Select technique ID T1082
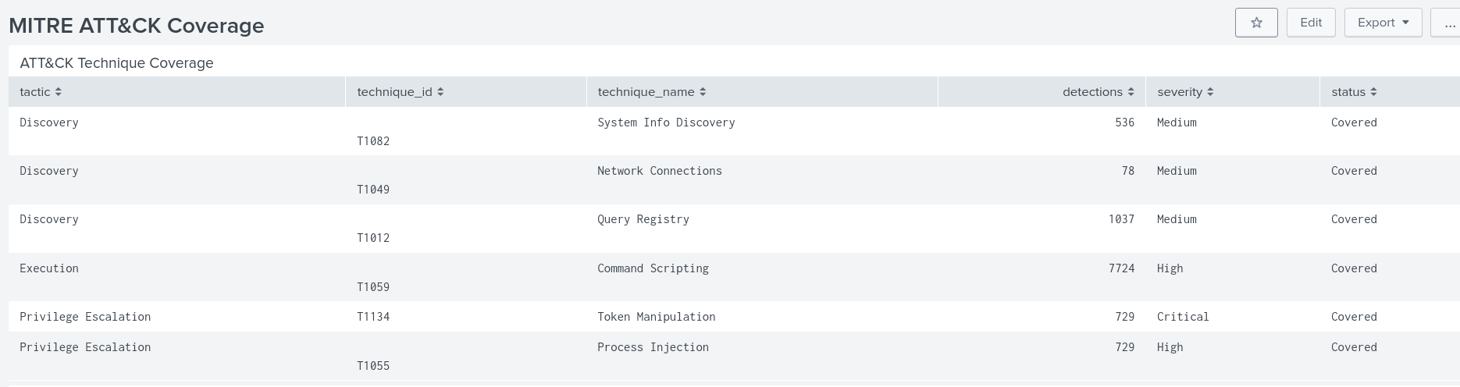Screen dimensions: 1460x387 pyautogui.click(x=373, y=141)
